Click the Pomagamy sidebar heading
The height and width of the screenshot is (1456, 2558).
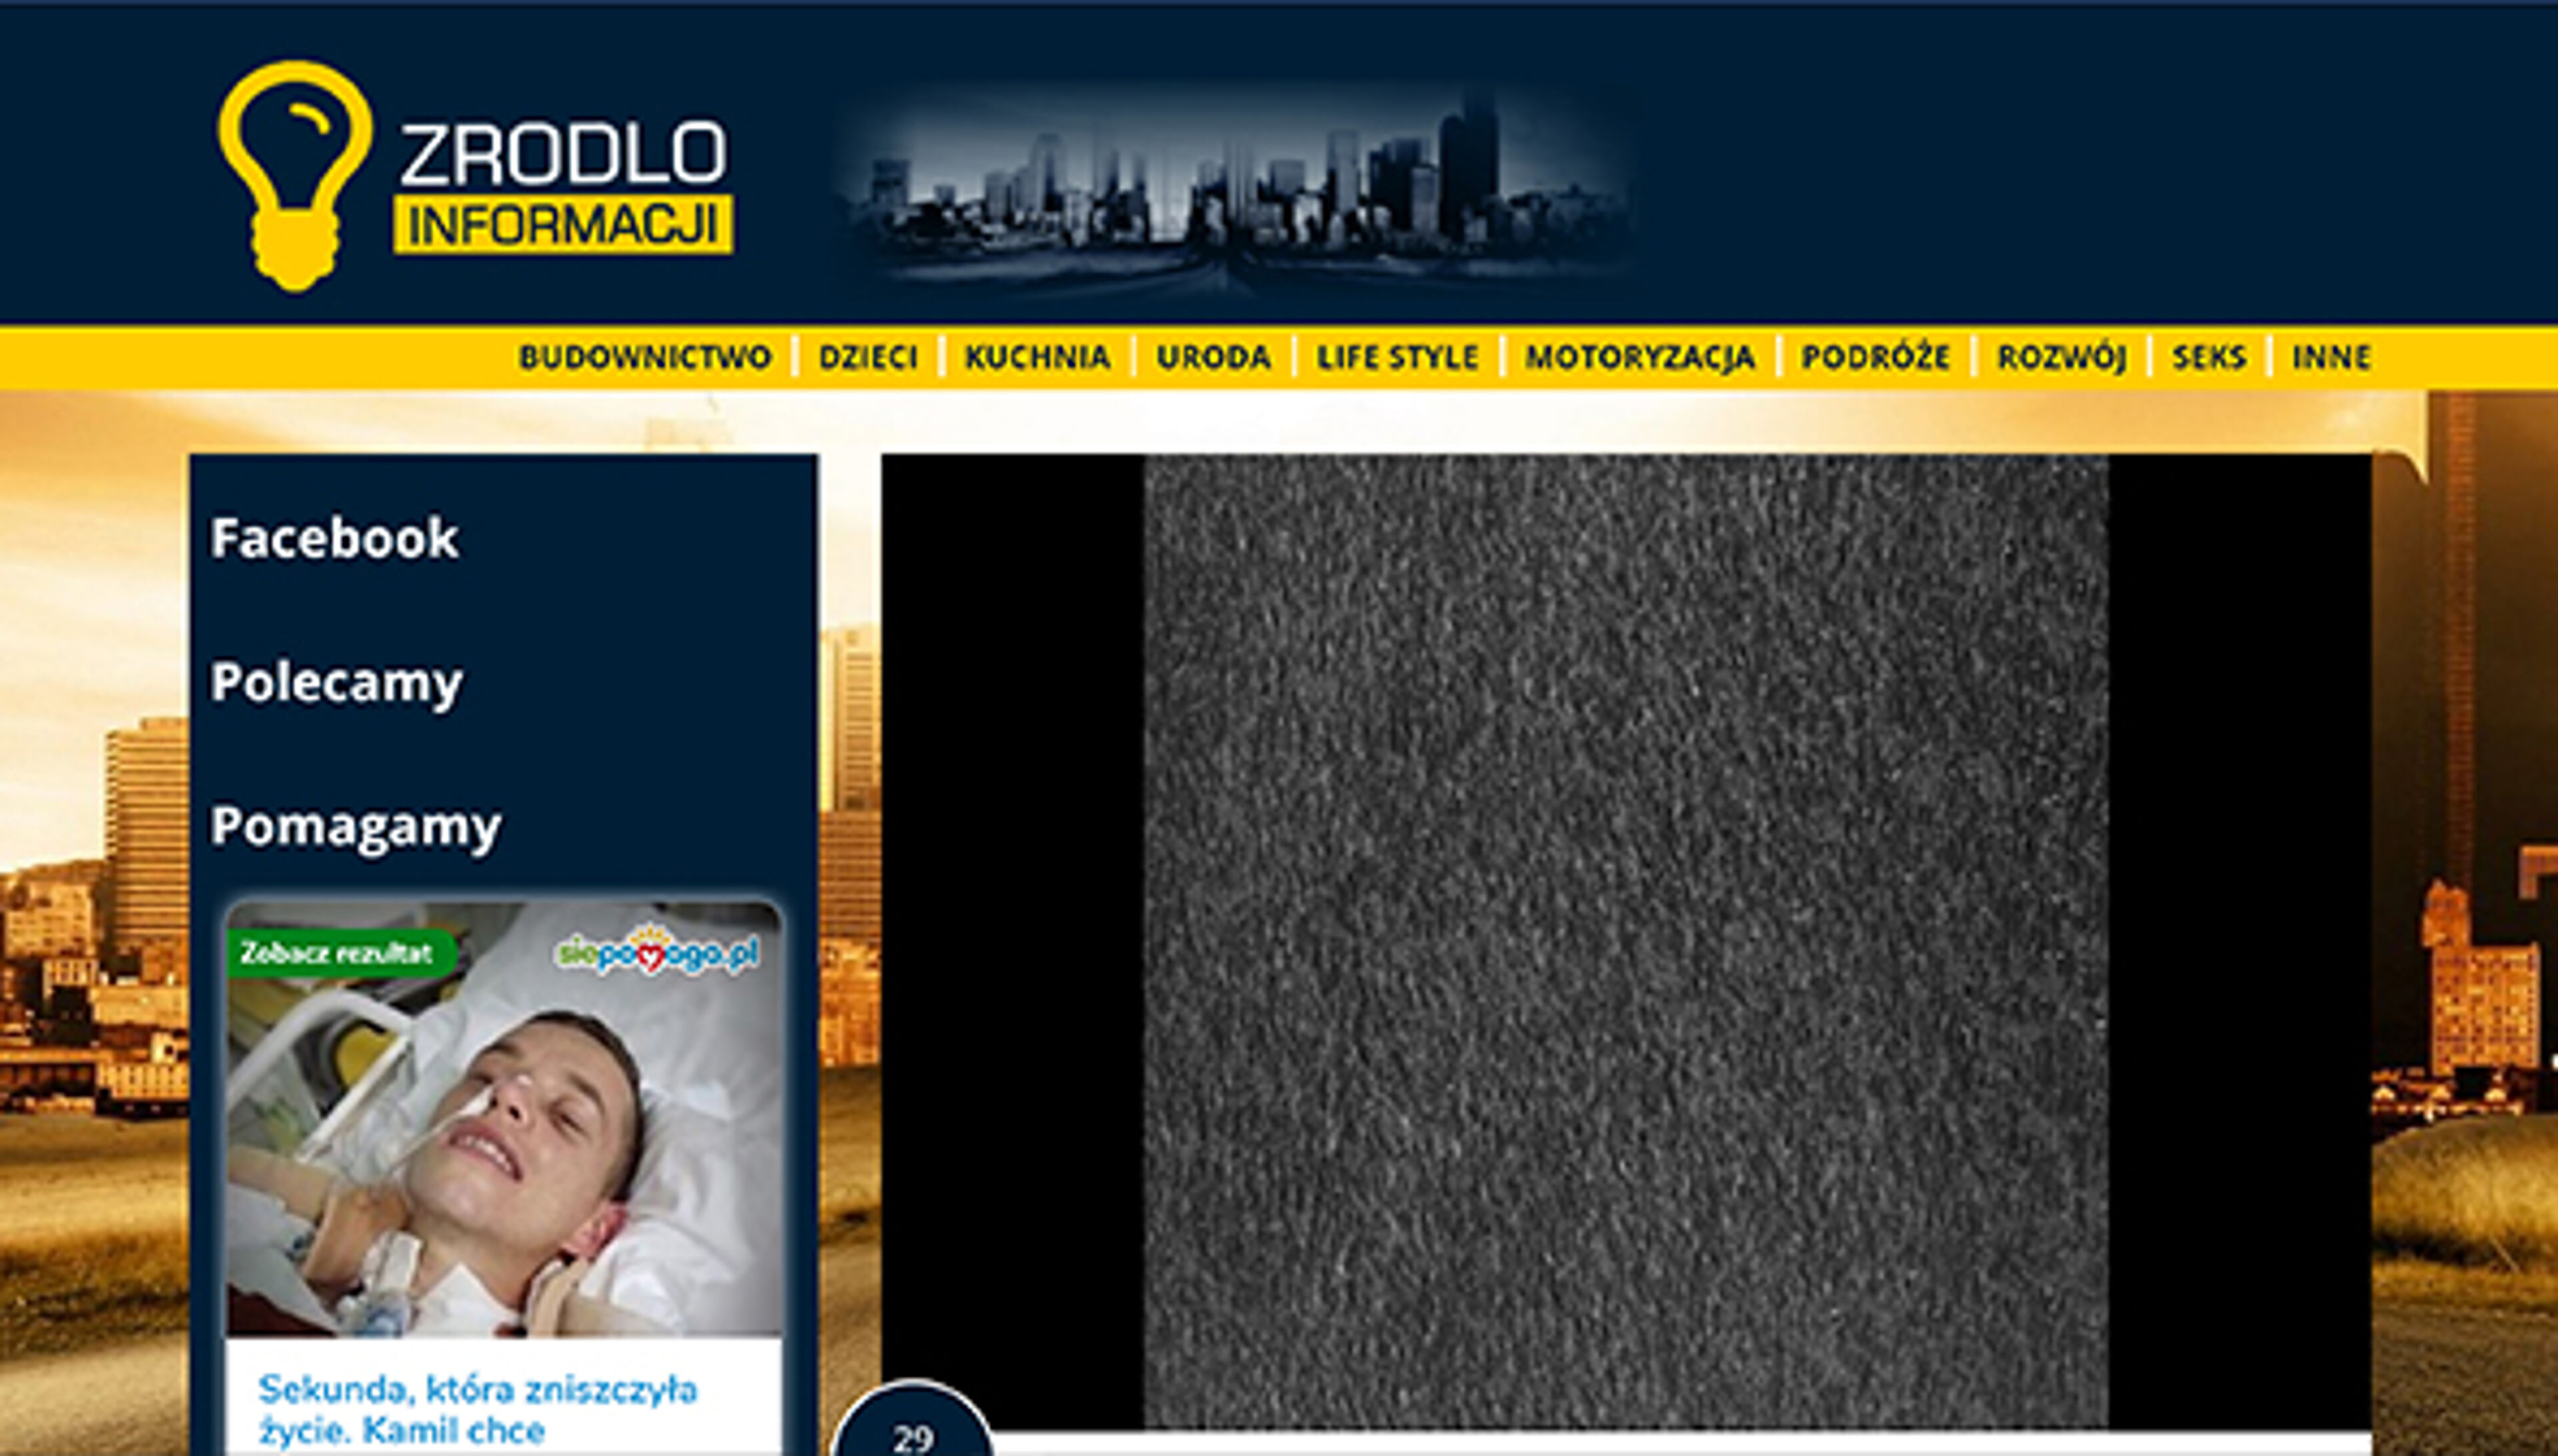coord(355,826)
